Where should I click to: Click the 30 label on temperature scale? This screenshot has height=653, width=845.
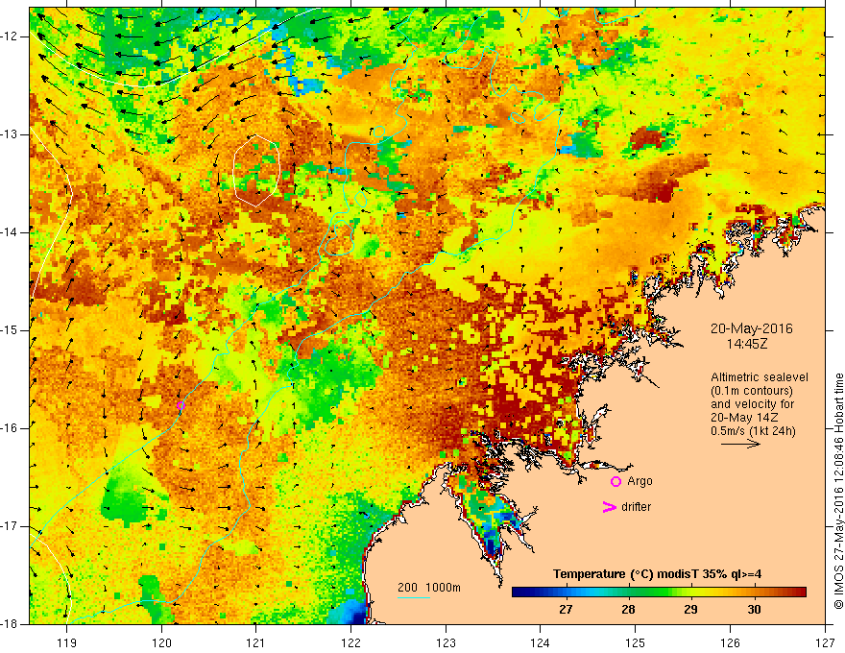[x=754, y=610]
